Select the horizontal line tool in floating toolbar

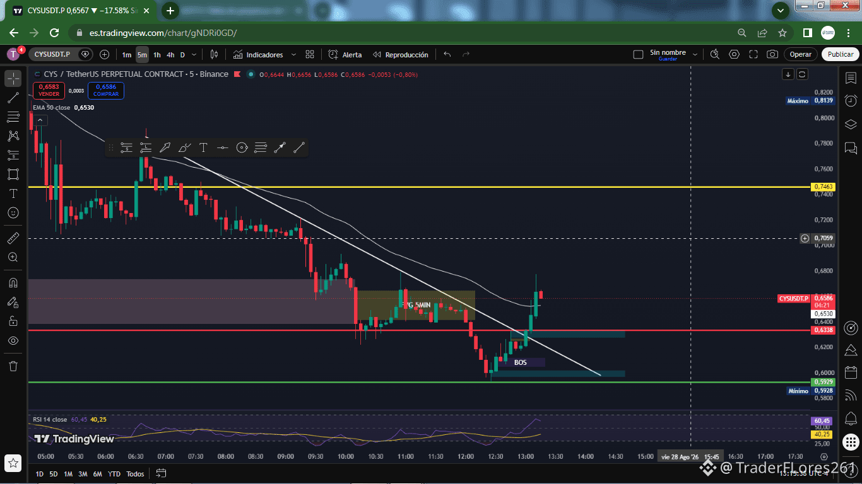click(x=222, y=148)
